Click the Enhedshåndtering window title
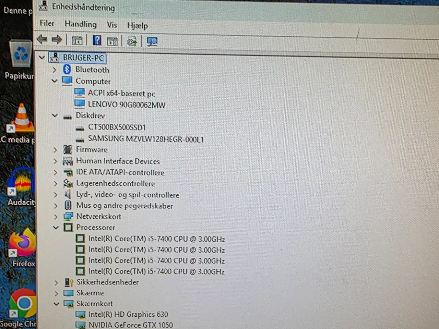The width and height of the screenshot is (439, 329). [x=83, y=7]
